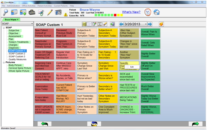Open the Patient Activities menu

(x=45, y=6)
